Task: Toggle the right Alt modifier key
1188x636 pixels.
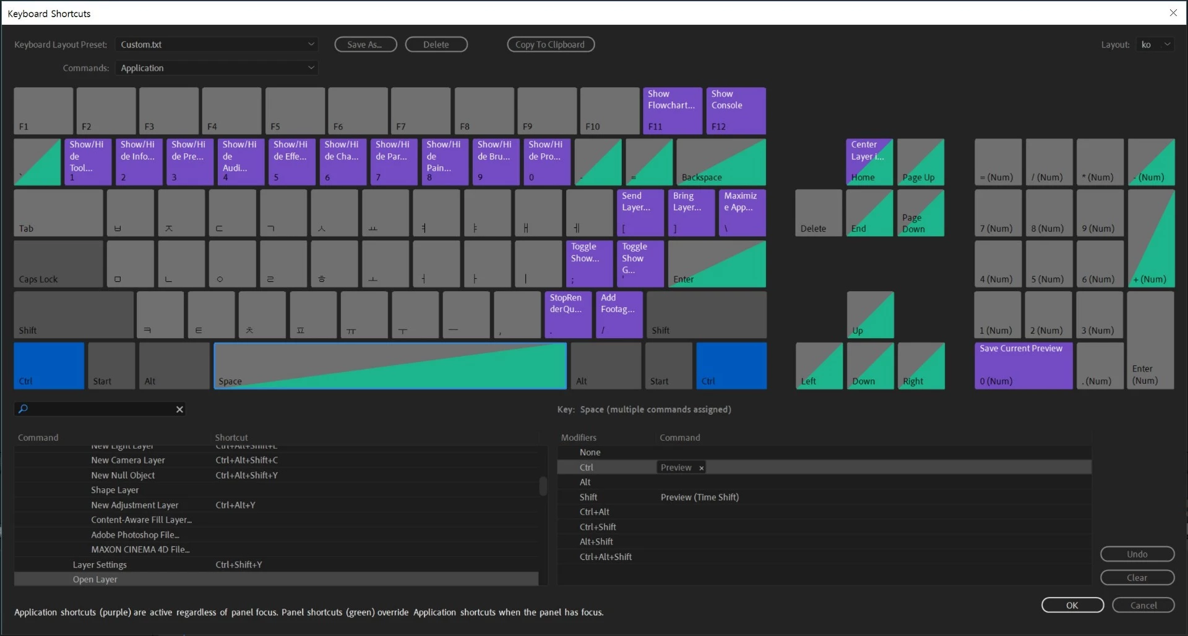Action: [x=606, y=366]
